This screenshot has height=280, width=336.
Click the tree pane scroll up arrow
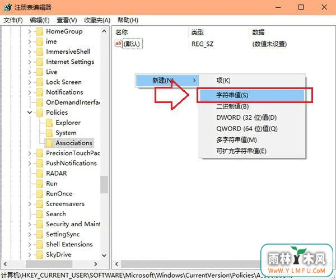(x=104, y=31)
